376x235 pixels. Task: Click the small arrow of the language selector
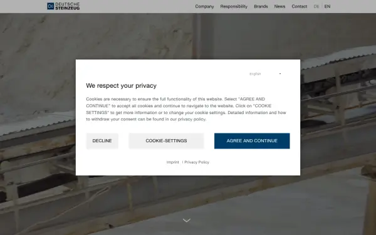(x=280, y=74)
